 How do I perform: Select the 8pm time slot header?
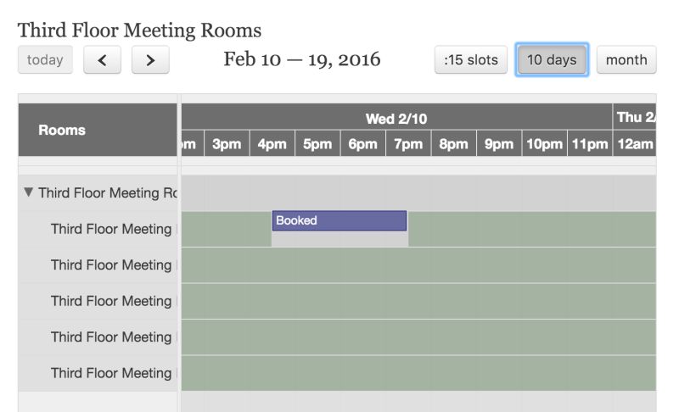454,144
